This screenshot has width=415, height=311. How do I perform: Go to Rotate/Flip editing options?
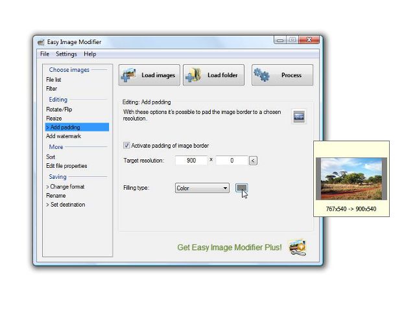pyautogui.click(x=59, y=109)
